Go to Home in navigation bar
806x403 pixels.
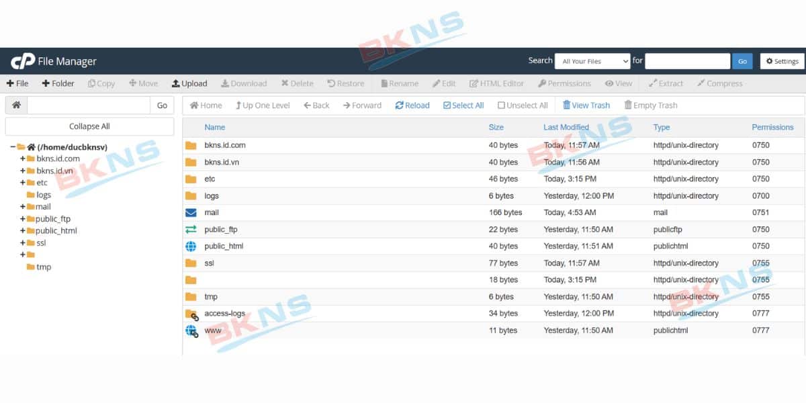(x=206, y=105)
